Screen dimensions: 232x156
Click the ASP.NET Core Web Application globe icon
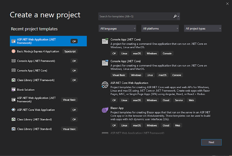(105, 83)
